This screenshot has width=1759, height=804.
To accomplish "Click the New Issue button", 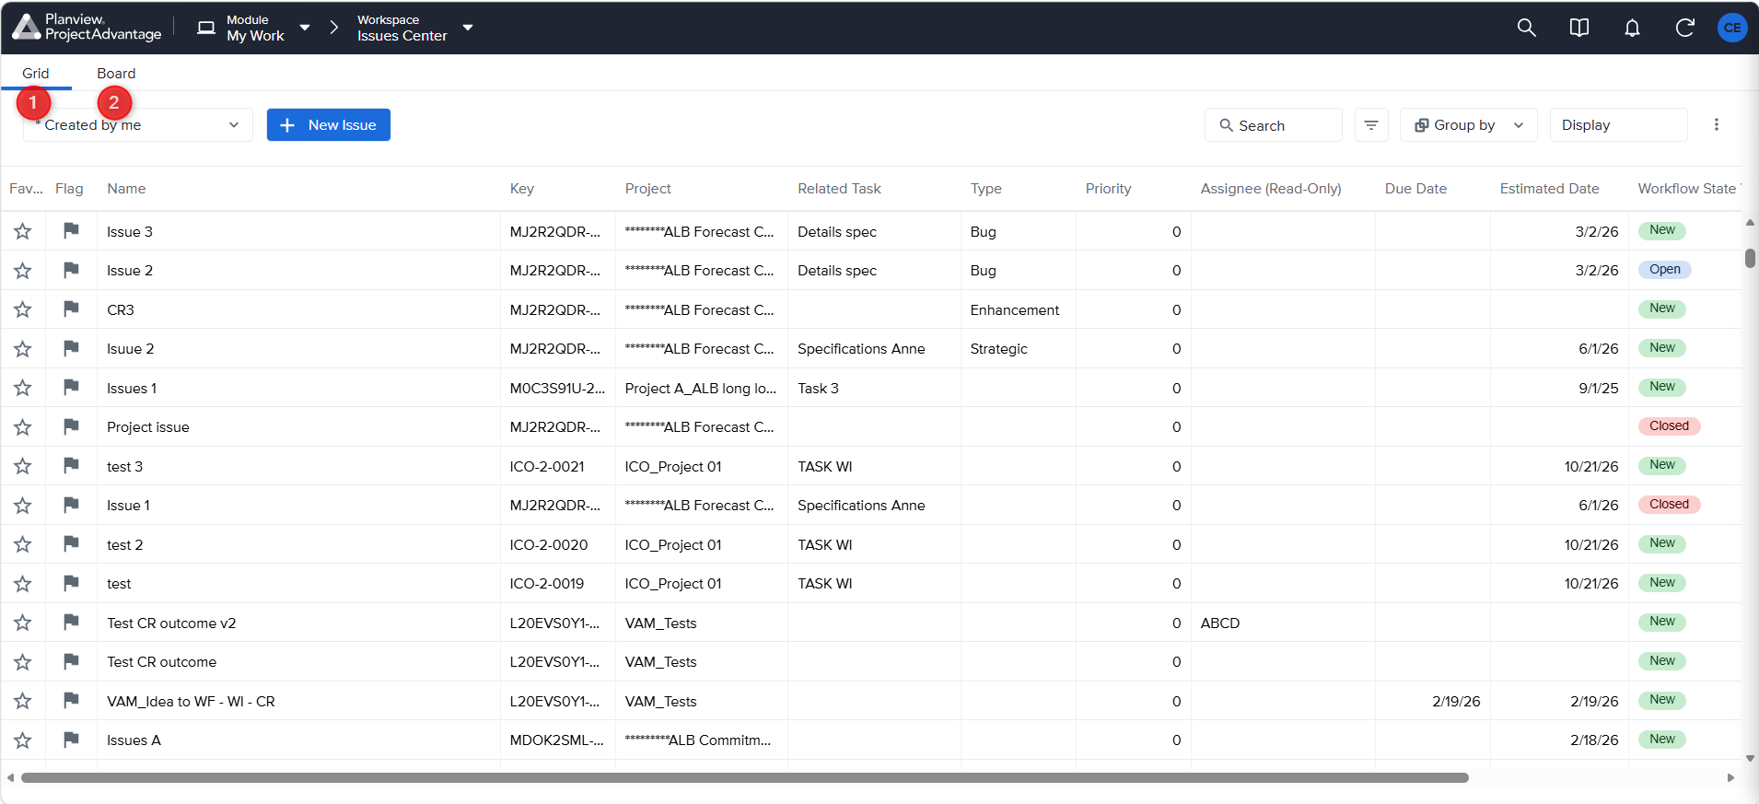I will click(x=329, y=125).
